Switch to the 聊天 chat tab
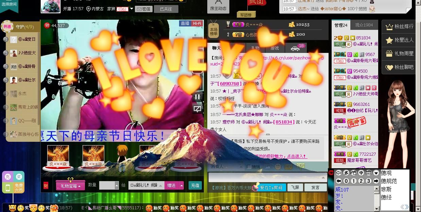 coord(216,48)
